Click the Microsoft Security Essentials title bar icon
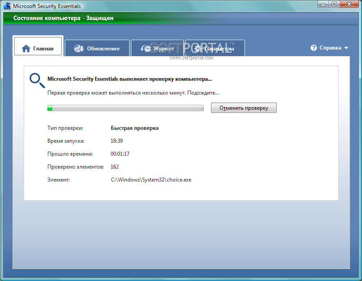 (x=7, y=6)
